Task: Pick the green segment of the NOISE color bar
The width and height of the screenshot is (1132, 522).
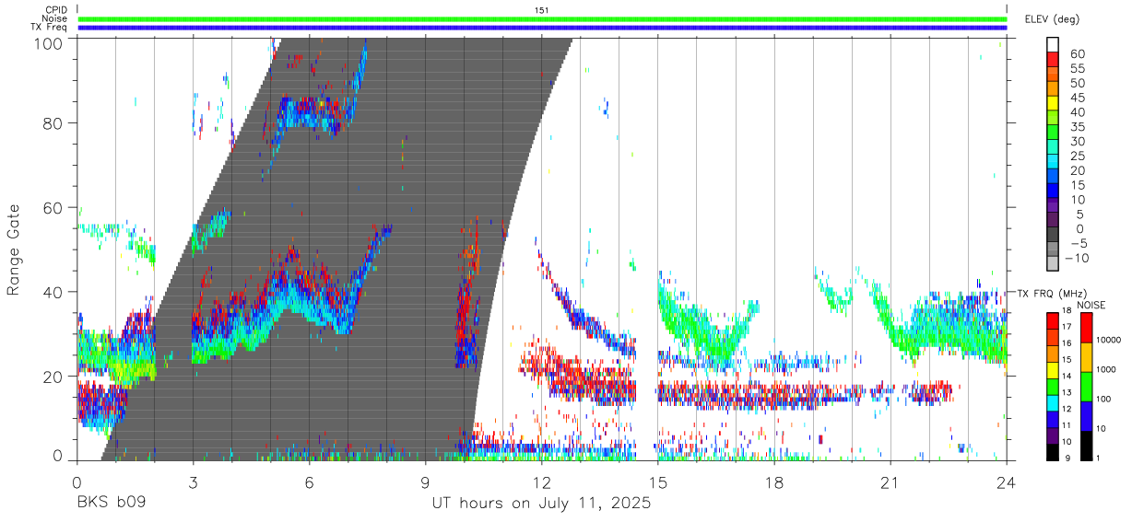Action: click(x=1086, y=387)
